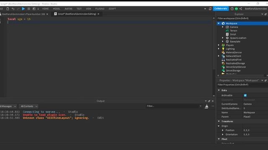This screenshot has height=150, width=268.
Task: Expand the Baseplate node arrow
Action: [223, 42]
